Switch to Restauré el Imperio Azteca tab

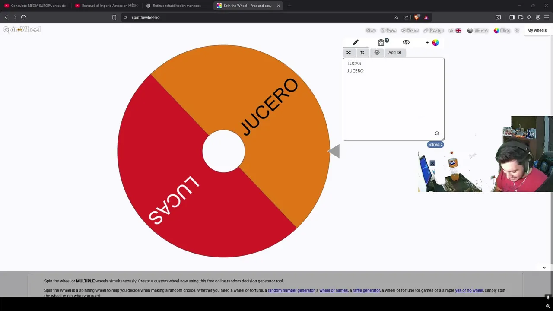coord(106,6)
